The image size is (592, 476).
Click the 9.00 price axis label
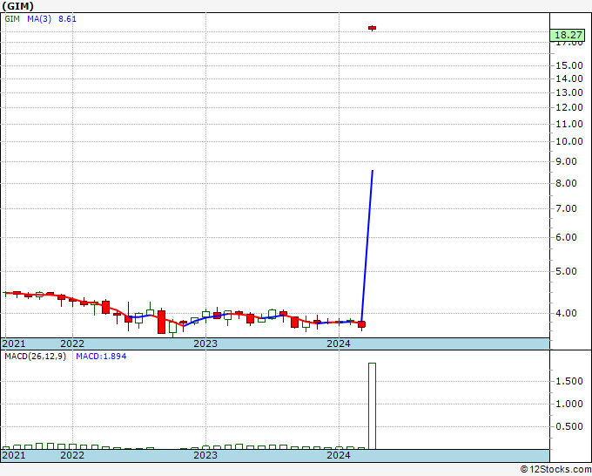(x=567, y=161)
